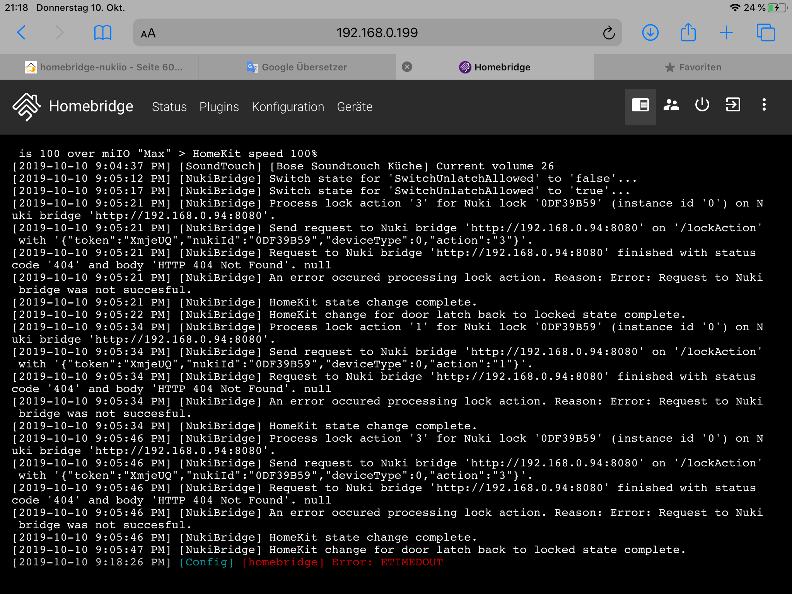Open the three-dot more options menu
792x594 pixels.
pyautogui.click(x=764, y=105)
